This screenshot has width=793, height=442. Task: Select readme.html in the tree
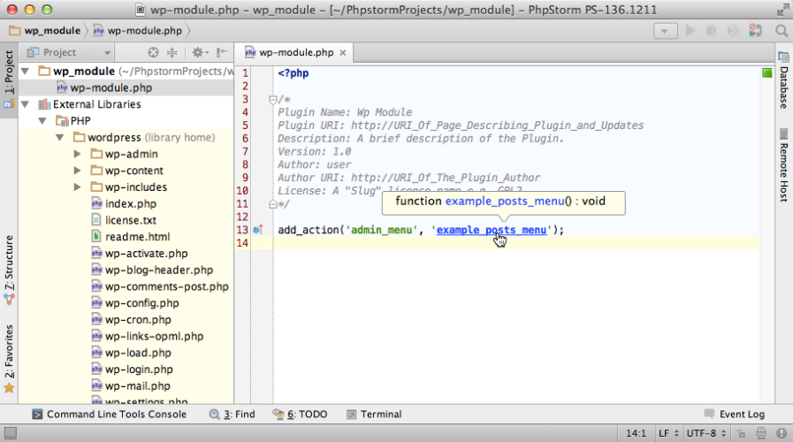point(131,237)
